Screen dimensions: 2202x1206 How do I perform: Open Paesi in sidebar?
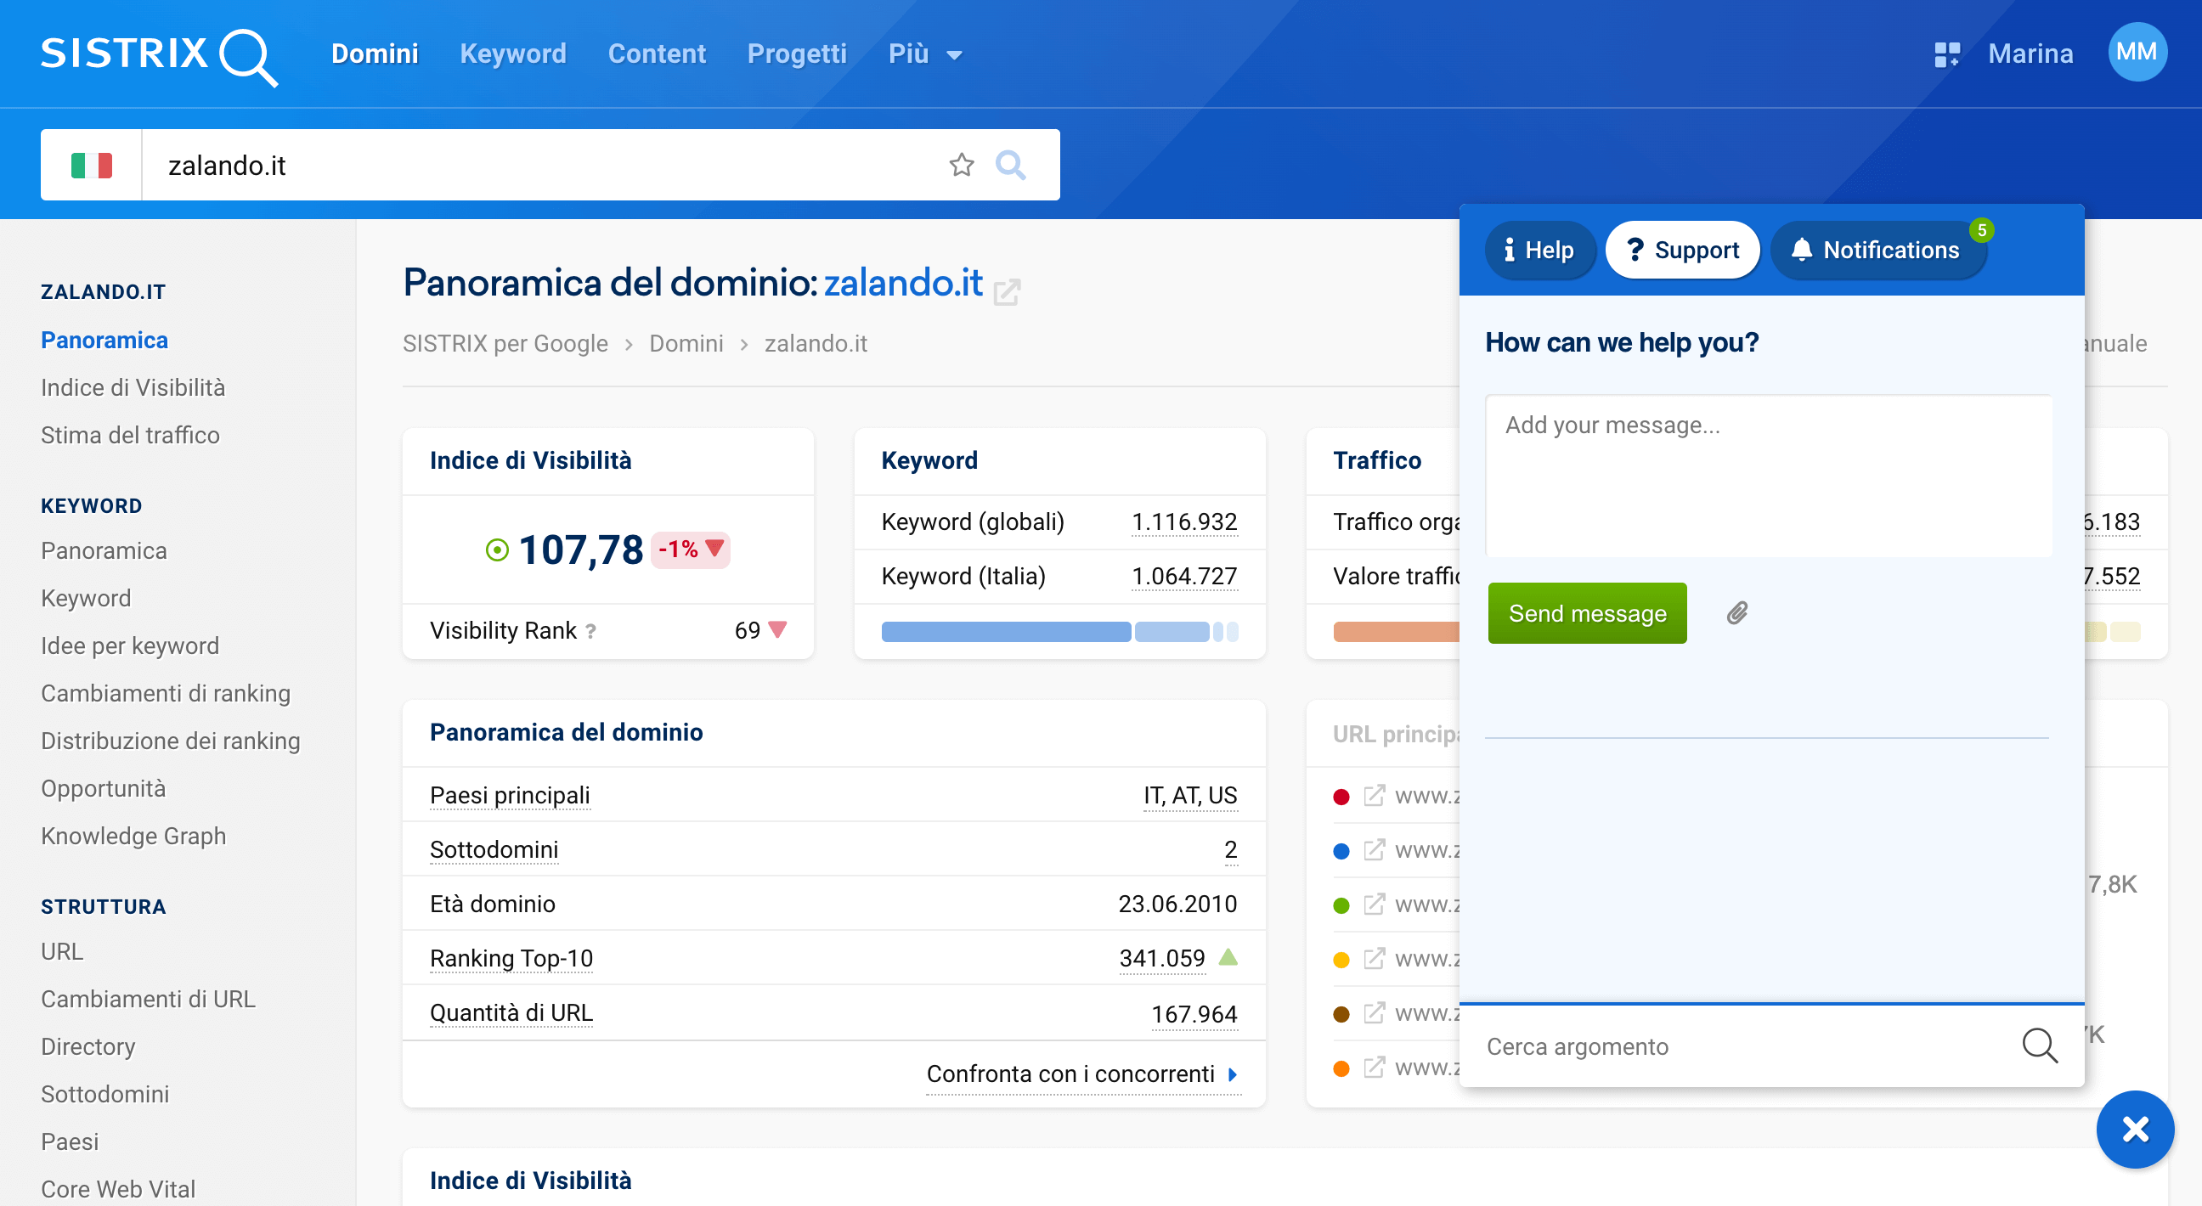click(71, 1142)
